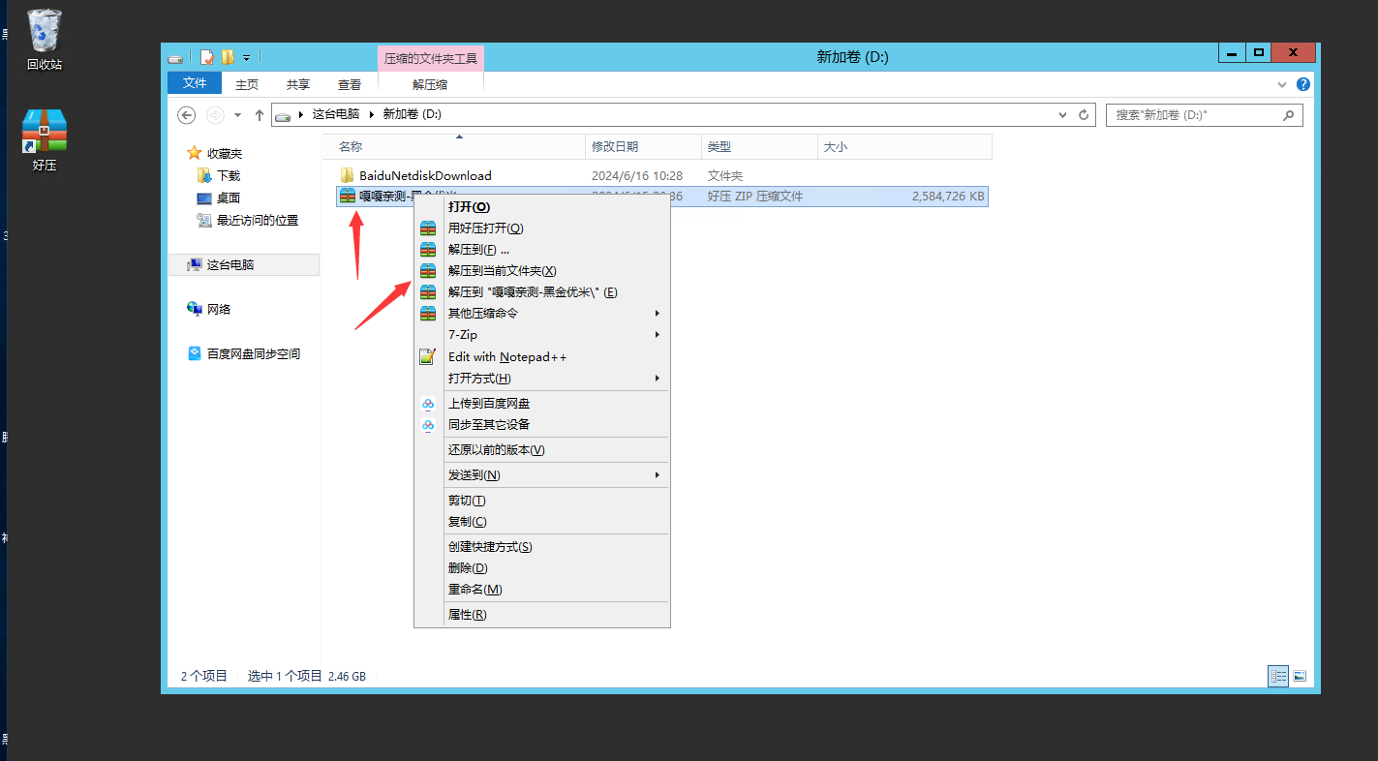
Task: Click the Properties quick access icon
Action: tap(207, 57)
